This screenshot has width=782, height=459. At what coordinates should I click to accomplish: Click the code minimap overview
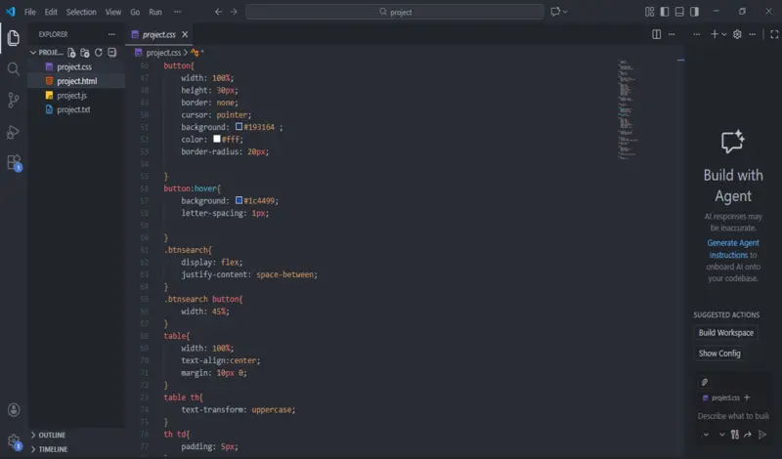tap(628, 109)
